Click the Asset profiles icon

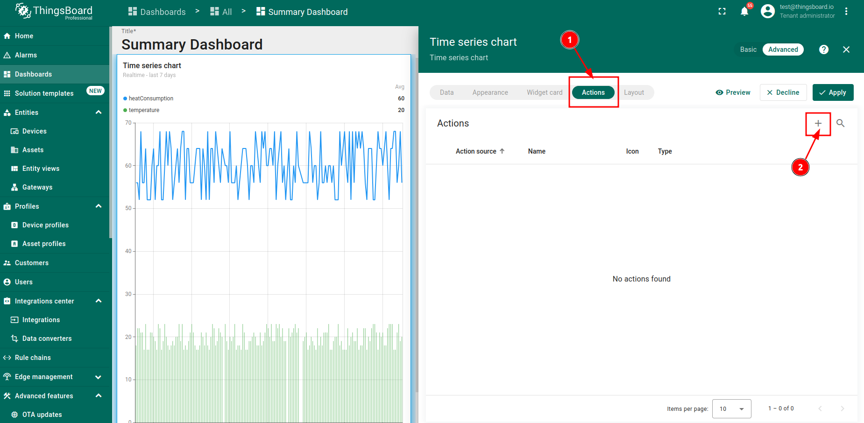point(14,244)
